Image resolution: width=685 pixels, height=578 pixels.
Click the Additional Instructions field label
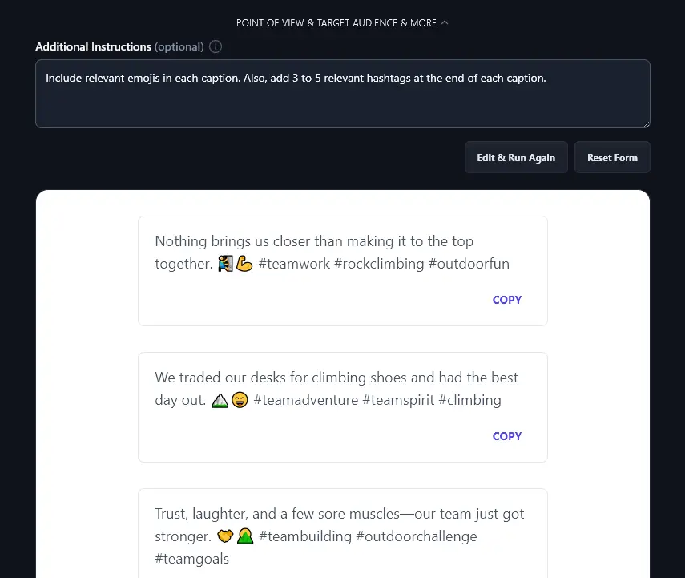[93, 46]
